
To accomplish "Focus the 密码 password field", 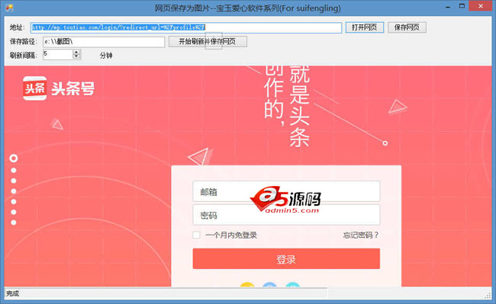I will click(286, 215).
